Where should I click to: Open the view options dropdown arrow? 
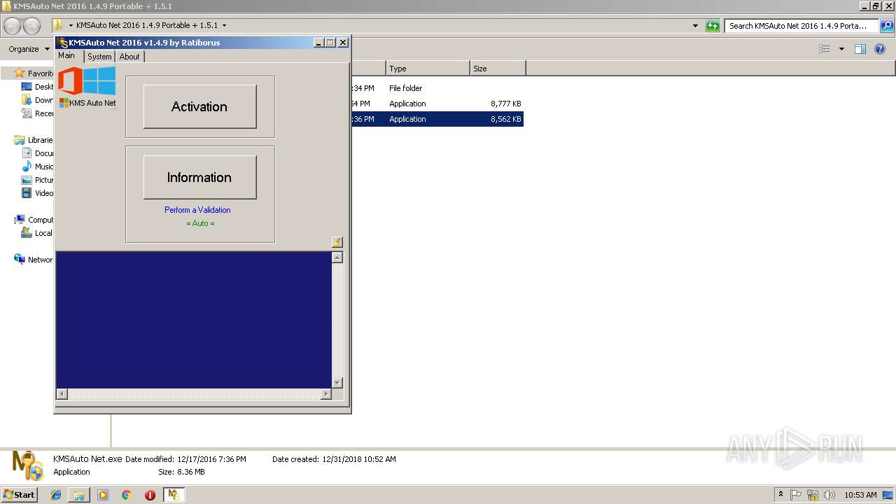(841, 49)
